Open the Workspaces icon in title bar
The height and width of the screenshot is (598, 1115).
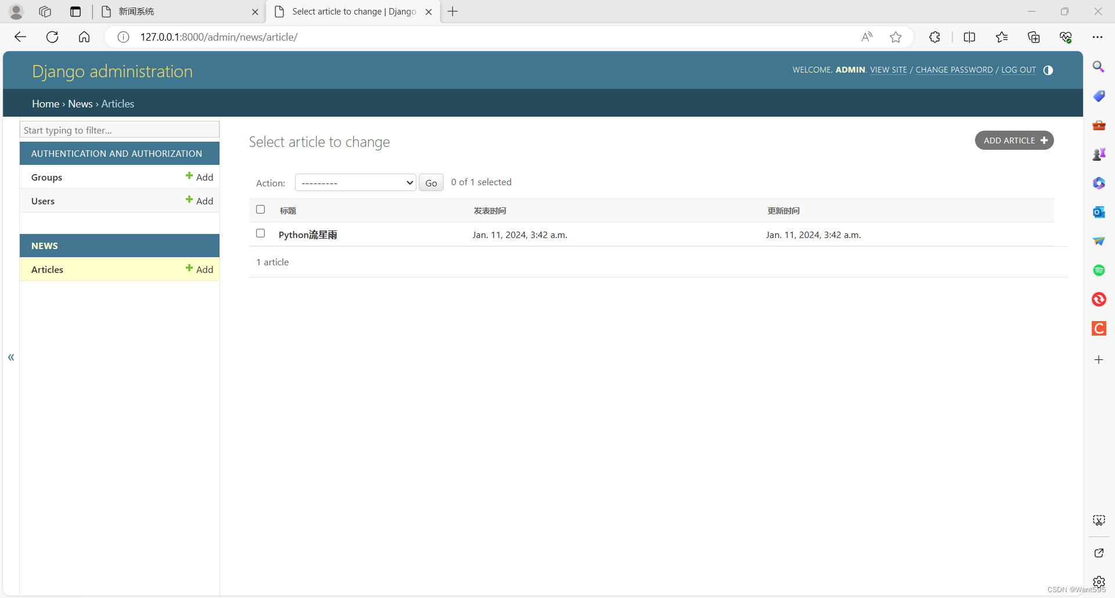[x=45, y=12]
